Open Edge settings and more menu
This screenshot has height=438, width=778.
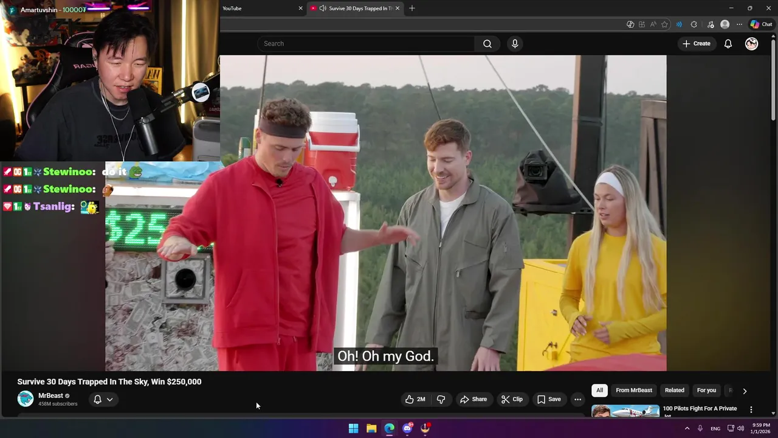pyautogui.click(x=739, y=24)
